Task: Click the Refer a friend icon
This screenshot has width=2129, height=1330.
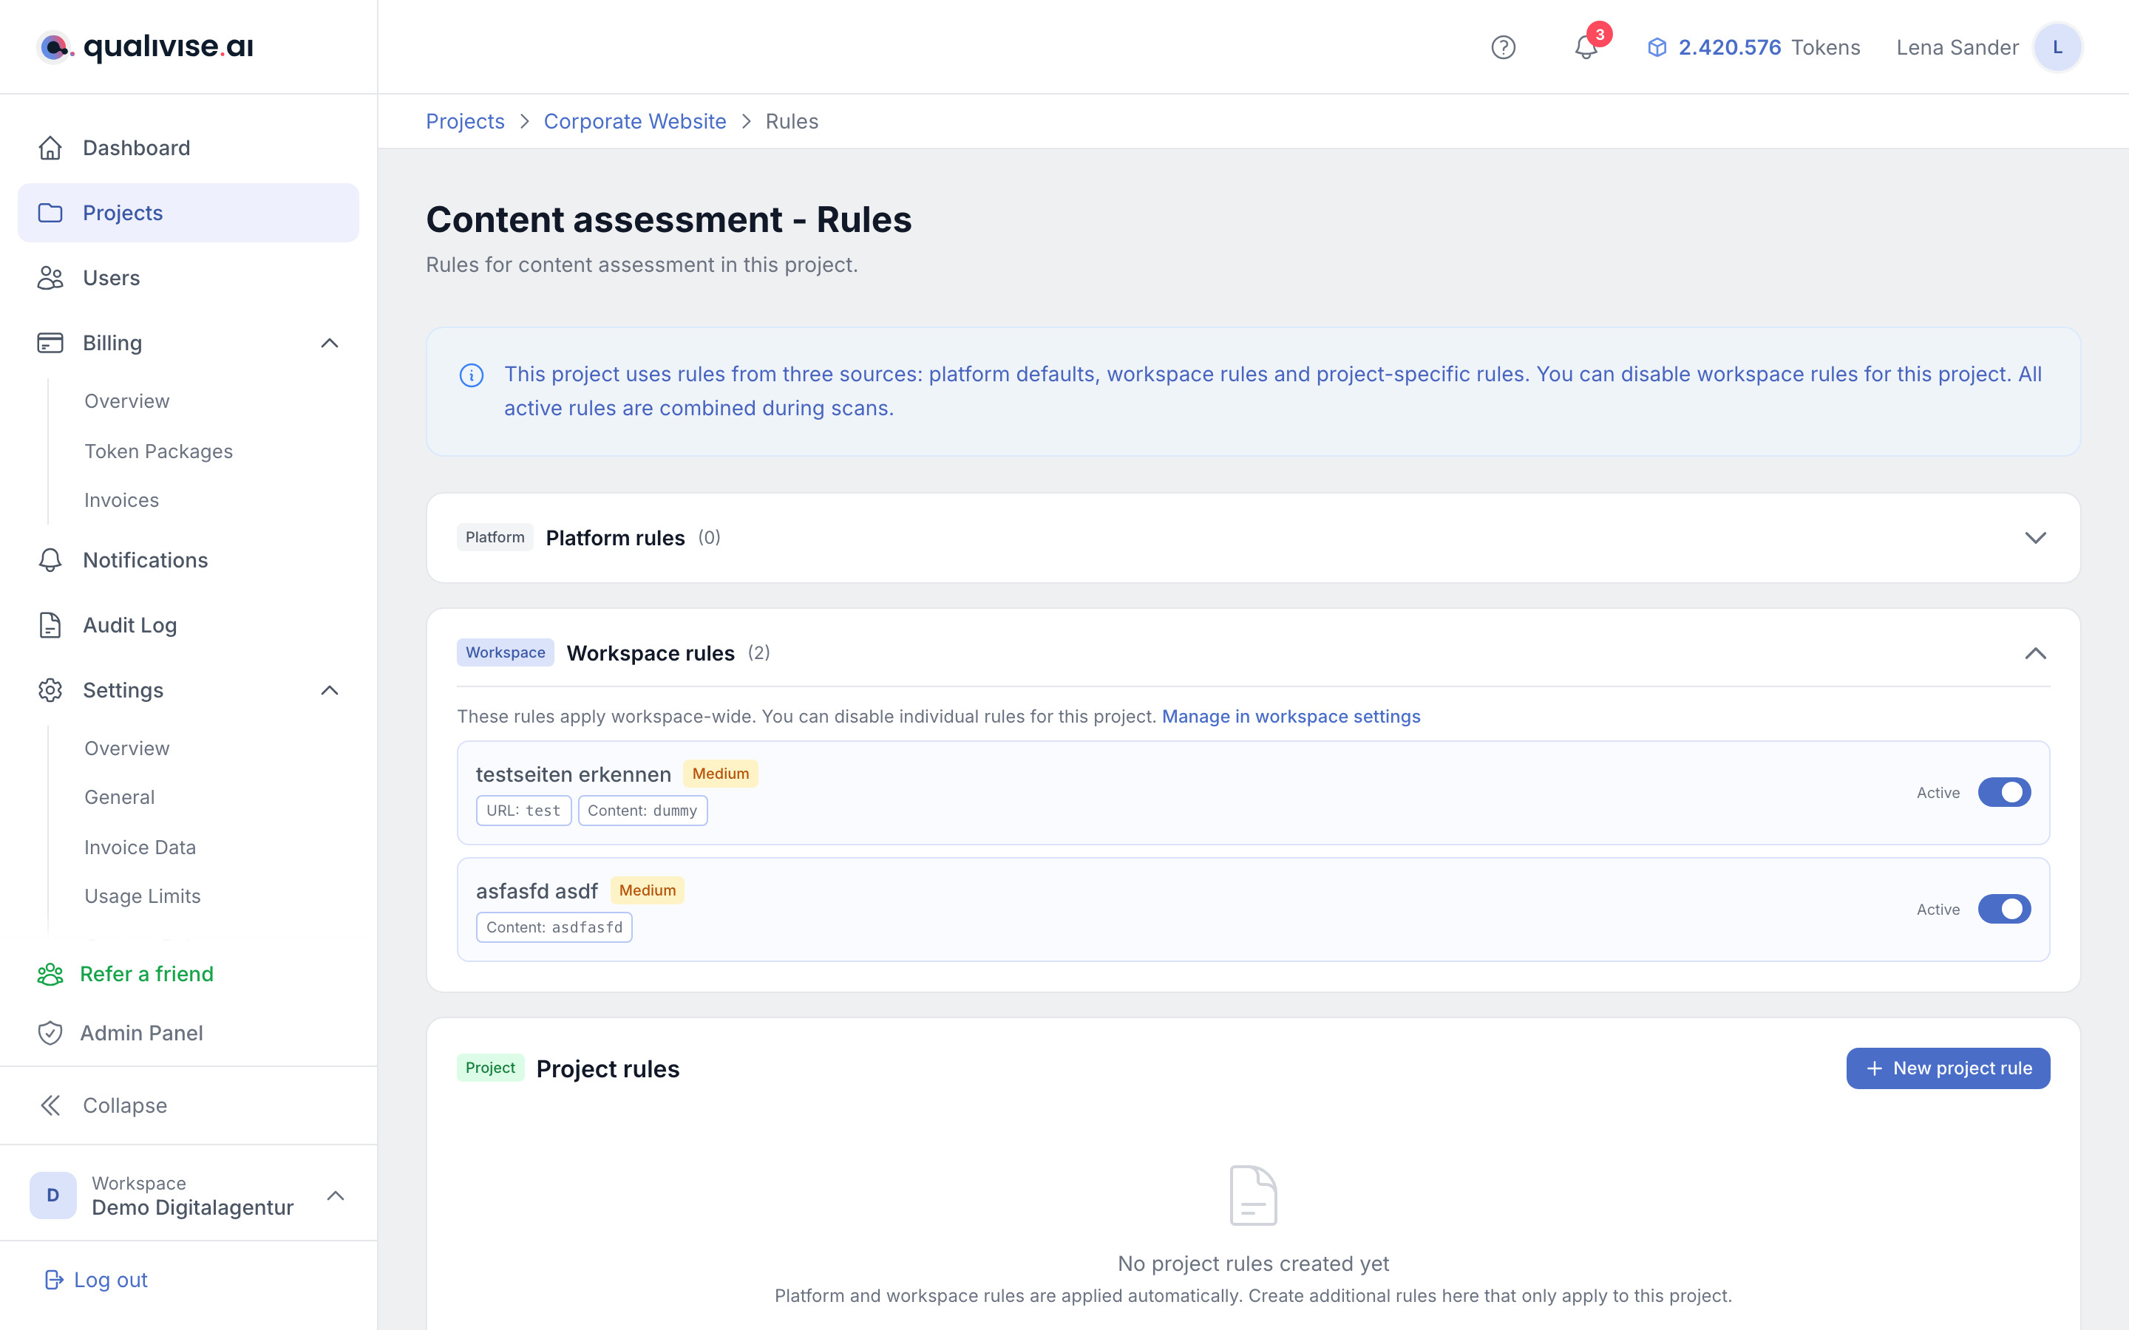Action: [50, 974]
